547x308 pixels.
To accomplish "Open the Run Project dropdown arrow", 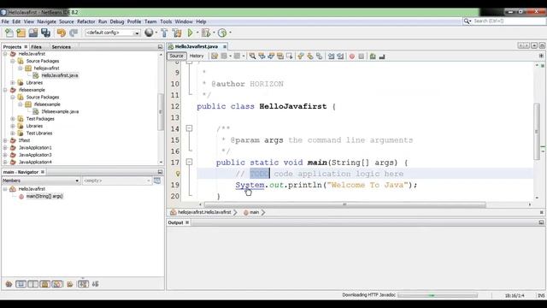I will (x=197, y=33).
